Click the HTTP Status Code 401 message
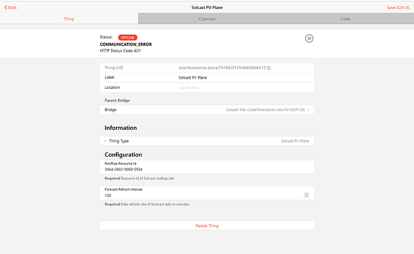The image size is (414, 254). point(121,51)
